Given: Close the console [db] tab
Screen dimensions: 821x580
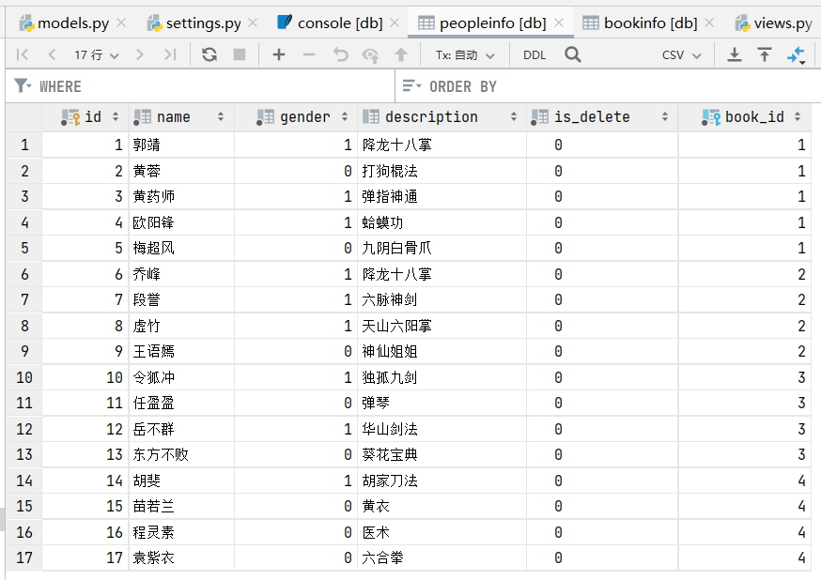Looking at the screenshot, I should (x=395, y=23).
